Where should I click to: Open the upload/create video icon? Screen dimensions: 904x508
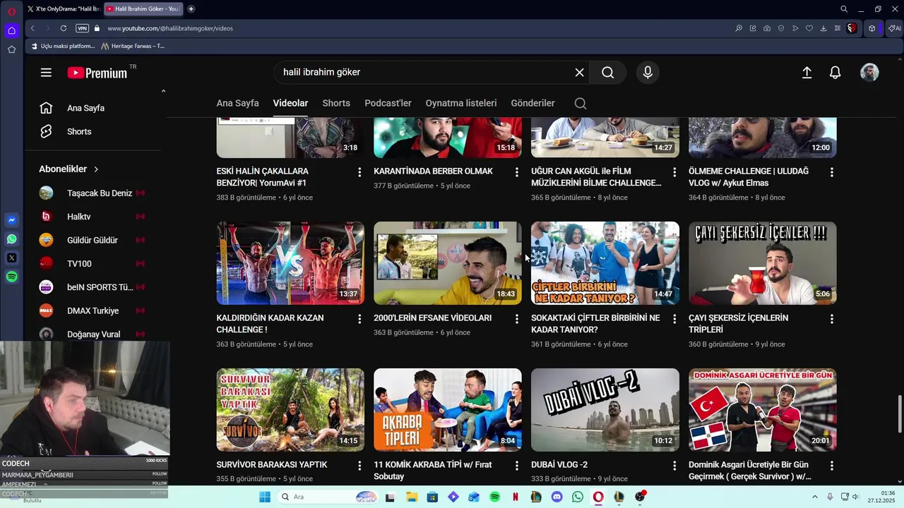coord(807,73)
